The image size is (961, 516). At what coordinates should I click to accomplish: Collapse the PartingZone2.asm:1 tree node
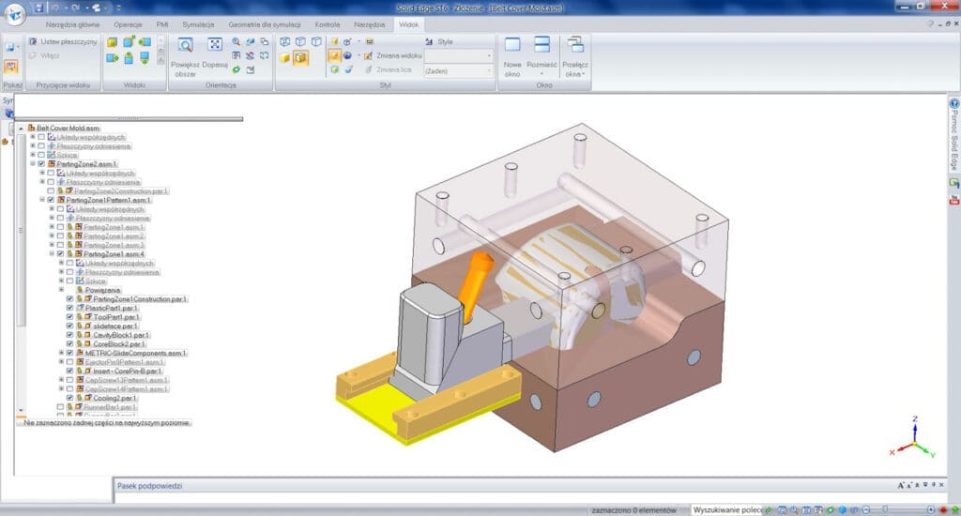[x=33, y=164]
